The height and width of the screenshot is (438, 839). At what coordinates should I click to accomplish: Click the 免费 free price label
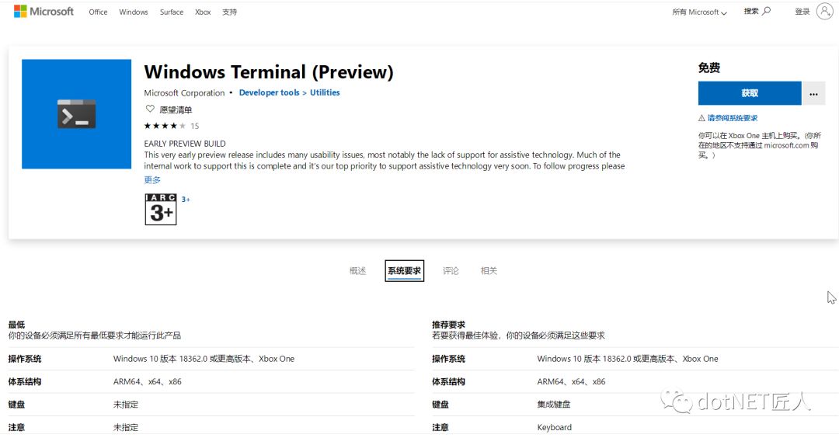pos(709,68)
